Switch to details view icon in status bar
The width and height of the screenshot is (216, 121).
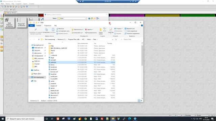tap(139, 101)
